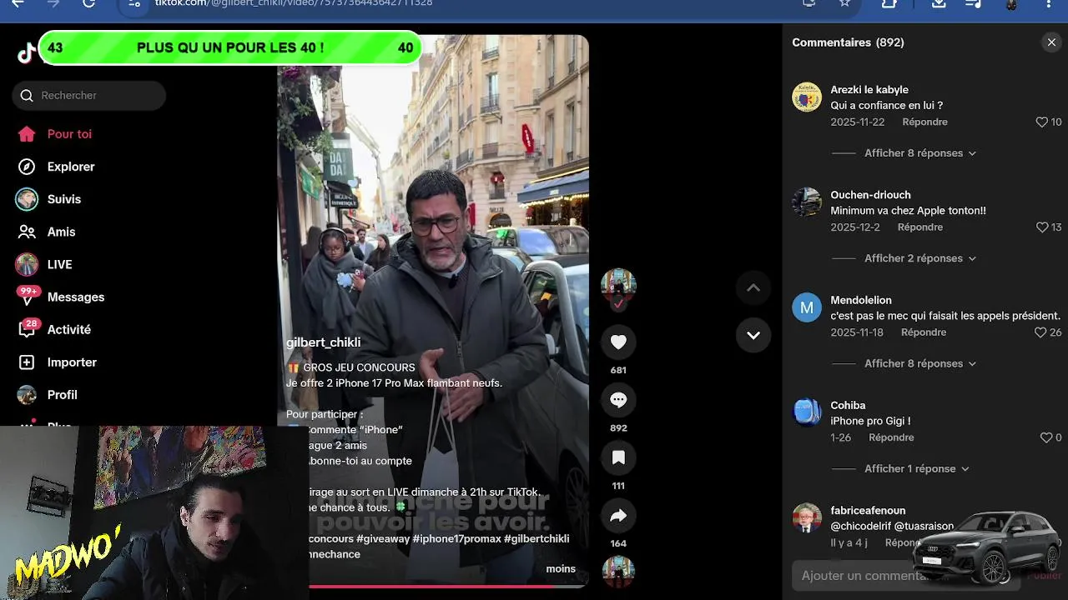
Task: Bookmark the page with the star icon
Action: (844, 3)
